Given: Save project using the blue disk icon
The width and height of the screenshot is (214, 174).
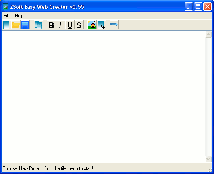Looking at the screenshot, I should point(25,25).
